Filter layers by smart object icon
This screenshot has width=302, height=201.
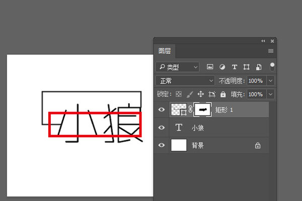(x=259, y=67)
